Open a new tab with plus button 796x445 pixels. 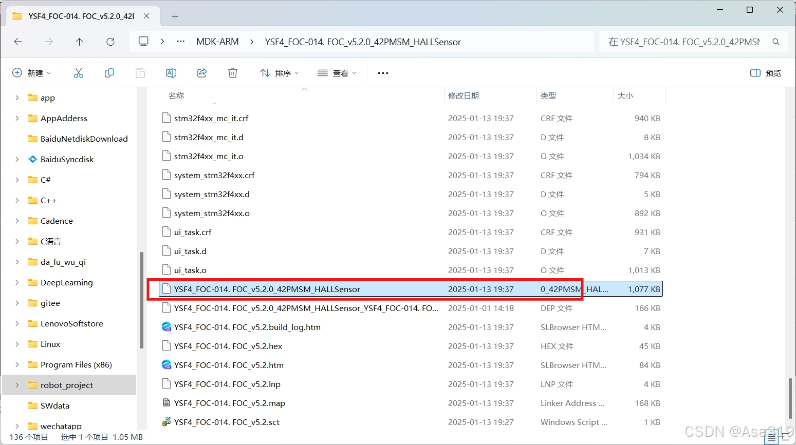pos(175,16)
